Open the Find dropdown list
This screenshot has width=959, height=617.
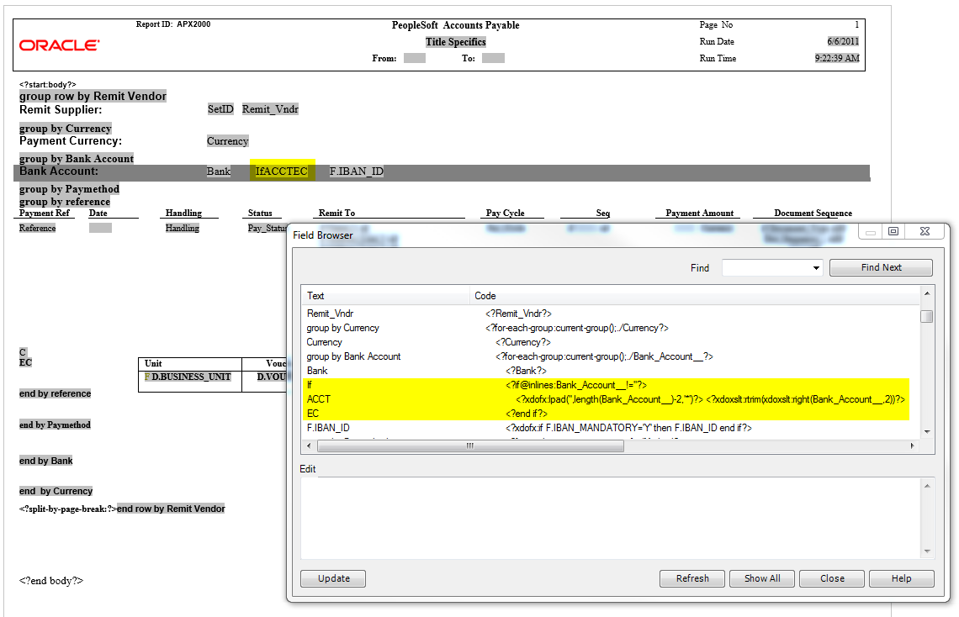point(815,267)
